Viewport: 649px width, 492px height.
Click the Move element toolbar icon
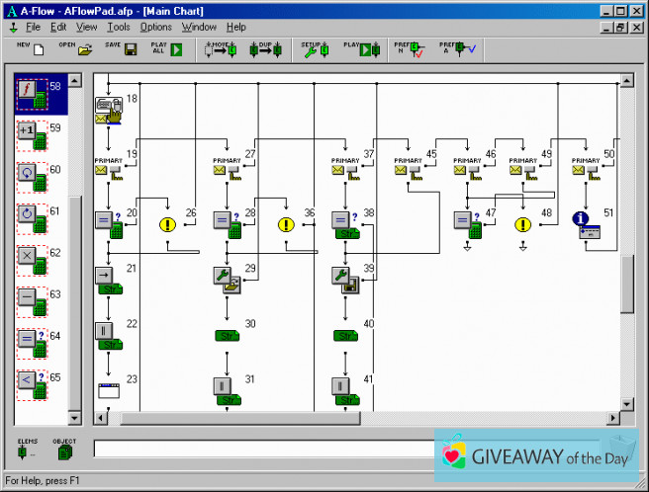(x=219, y=49)
